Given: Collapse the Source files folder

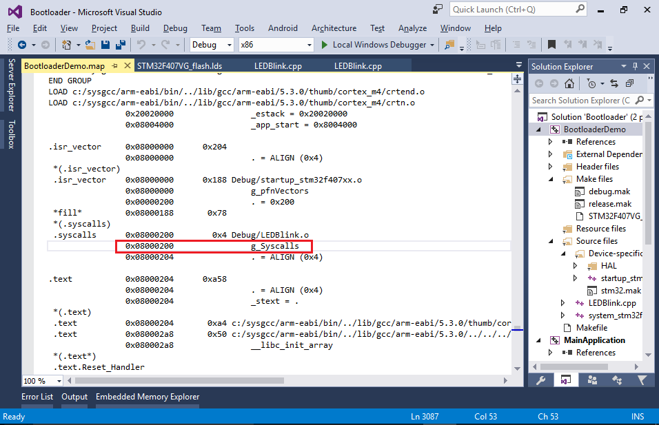Looking at the screenshot, I should coord(551,241).
